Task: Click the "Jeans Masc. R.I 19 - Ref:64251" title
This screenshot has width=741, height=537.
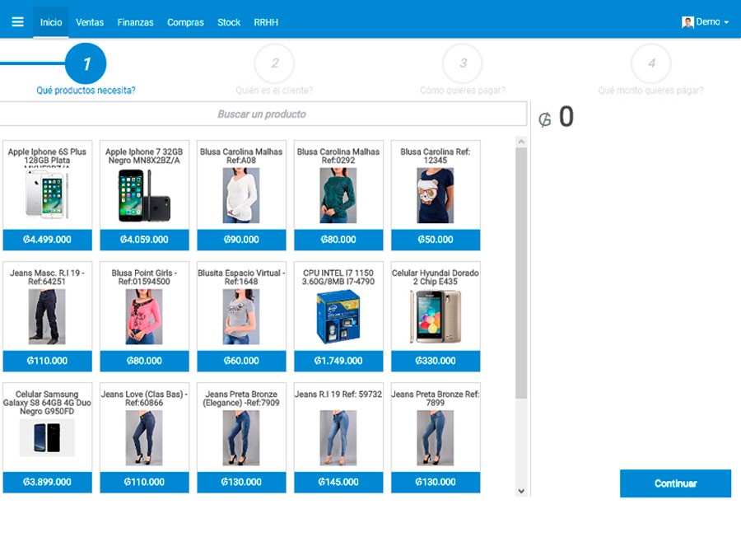Action: [x=47, y=277]
